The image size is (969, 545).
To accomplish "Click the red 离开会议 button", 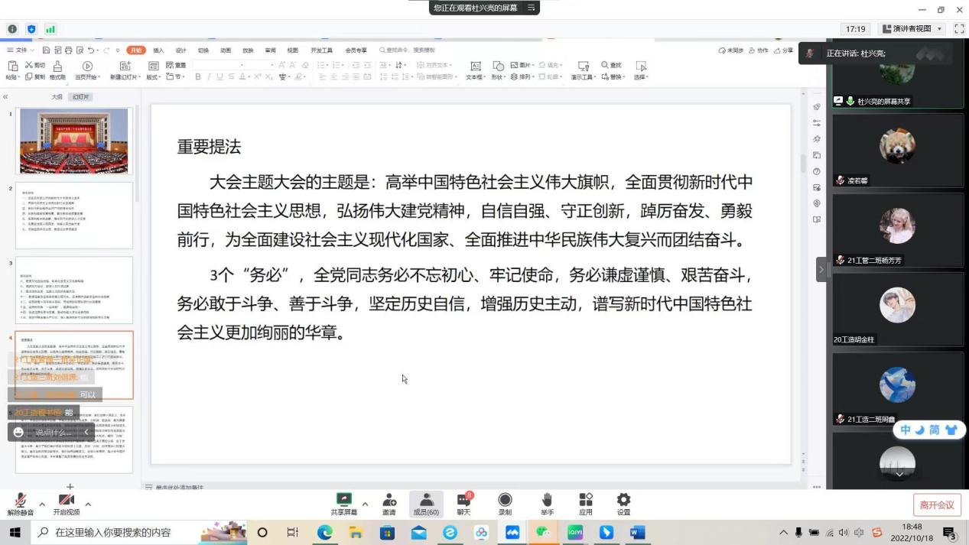I will point(936,505).
